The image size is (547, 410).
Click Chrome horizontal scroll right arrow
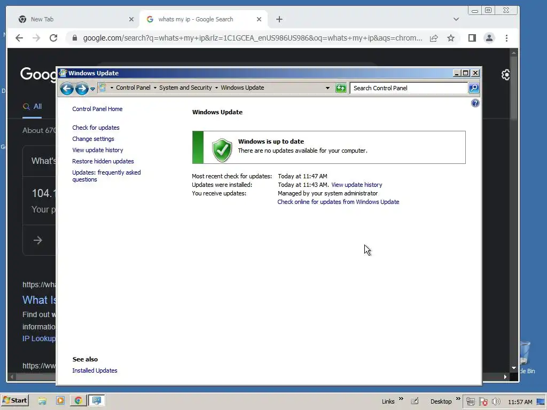[x=505, y=377]
